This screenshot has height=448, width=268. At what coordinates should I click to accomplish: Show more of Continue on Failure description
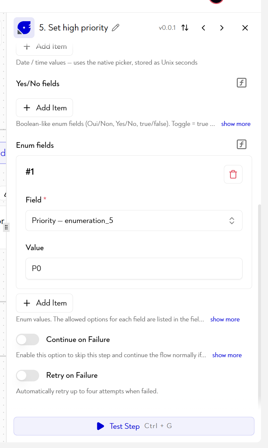(227, 355)
